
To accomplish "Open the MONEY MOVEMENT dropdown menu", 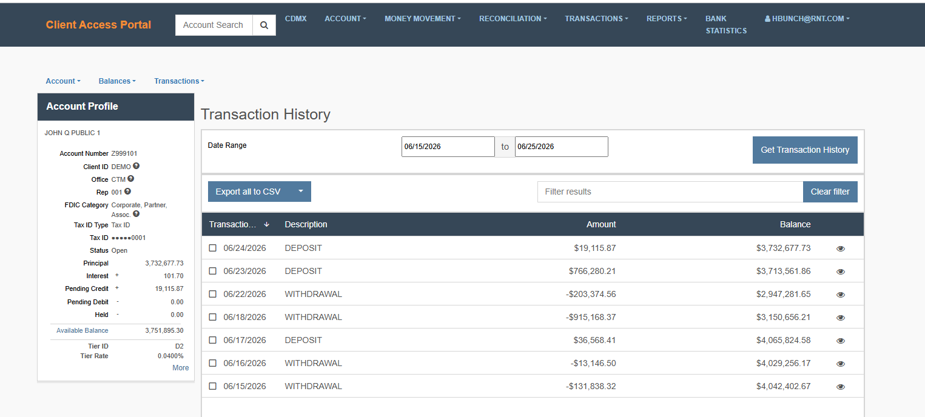I will click(423, 19).
